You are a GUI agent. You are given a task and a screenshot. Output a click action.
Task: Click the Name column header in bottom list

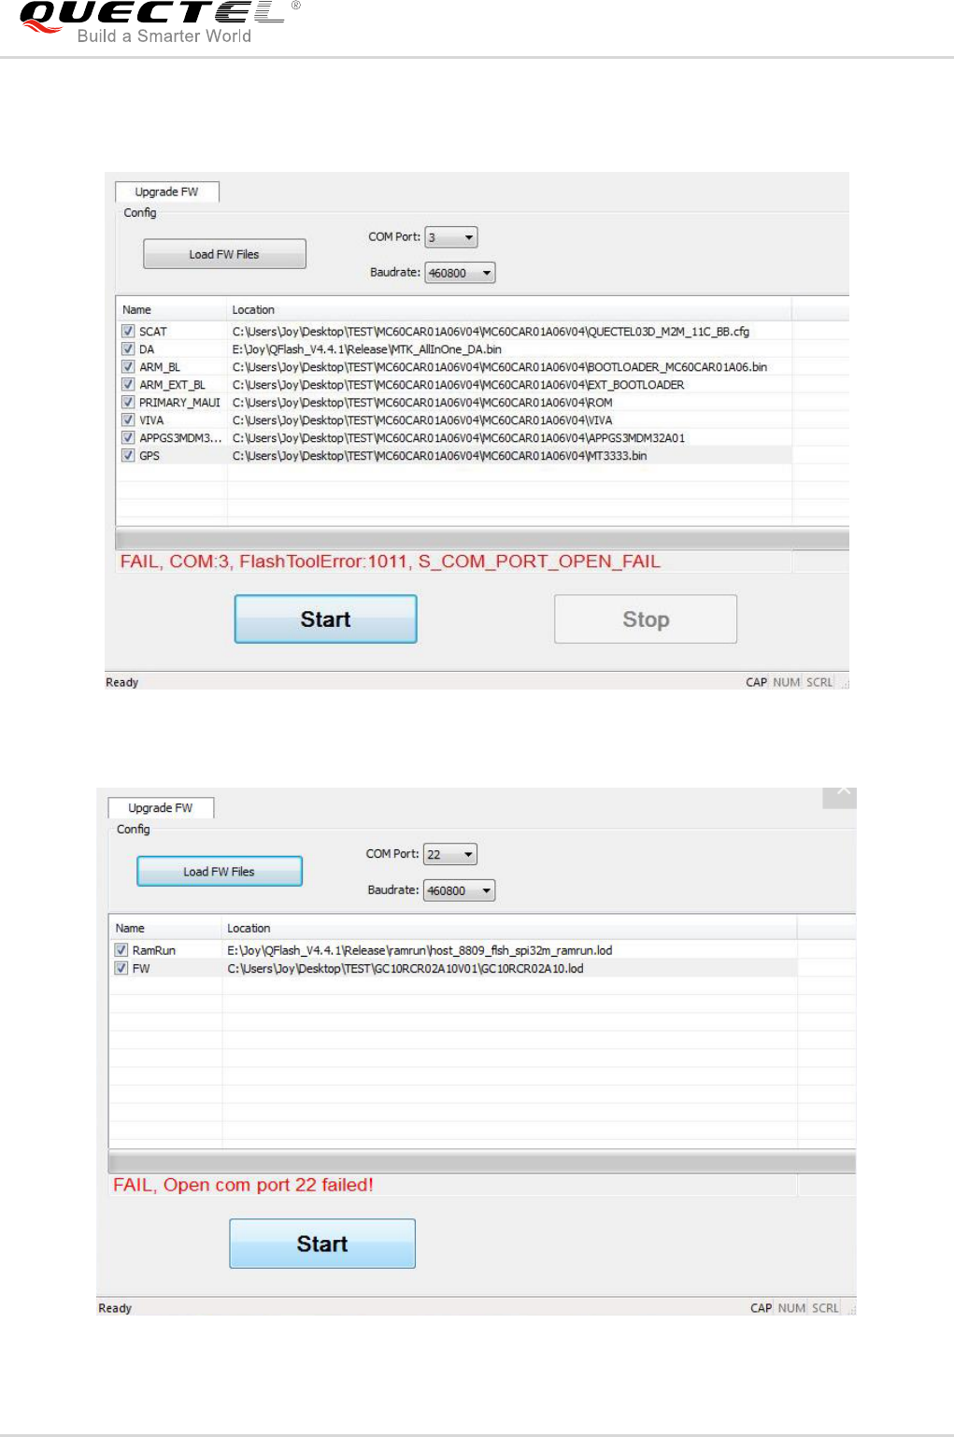[x=165, y=928]
